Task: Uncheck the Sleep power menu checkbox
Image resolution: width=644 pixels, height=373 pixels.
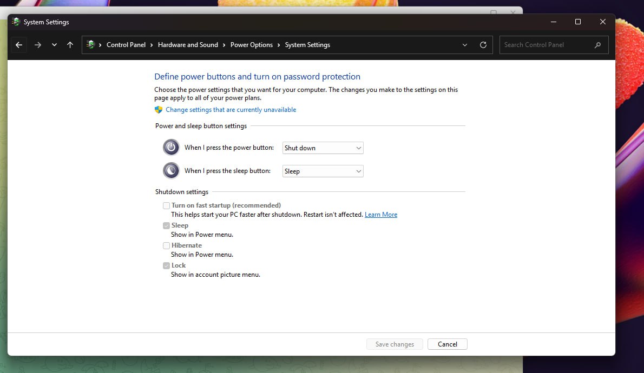Action: tap(167, 225)
